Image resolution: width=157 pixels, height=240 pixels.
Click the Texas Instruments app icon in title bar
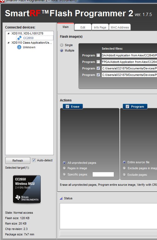[2, 1]
